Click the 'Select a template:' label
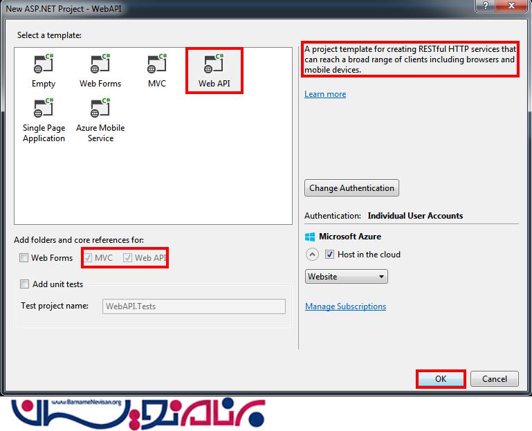 pyautogui.click(x=49, y=35)
